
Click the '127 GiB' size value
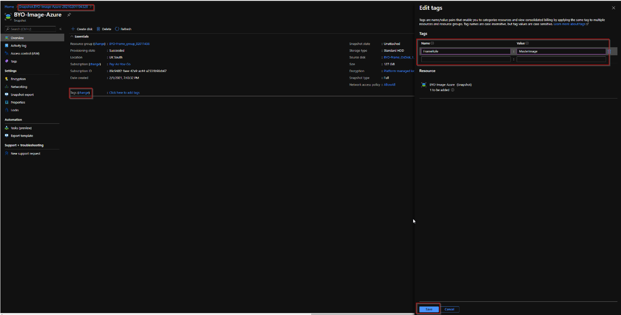(x=389, y=64)
